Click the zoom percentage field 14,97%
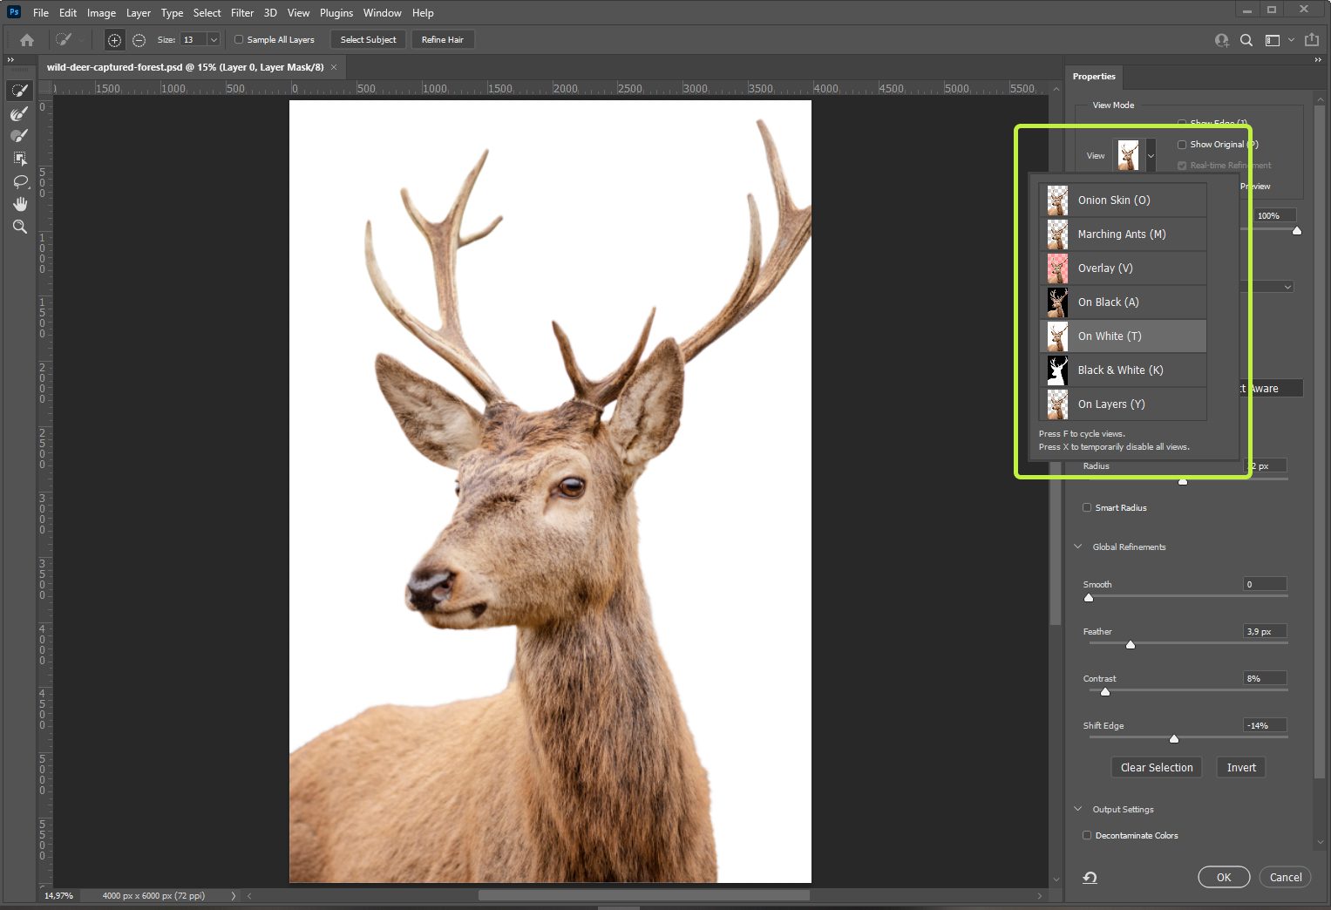 59,896
